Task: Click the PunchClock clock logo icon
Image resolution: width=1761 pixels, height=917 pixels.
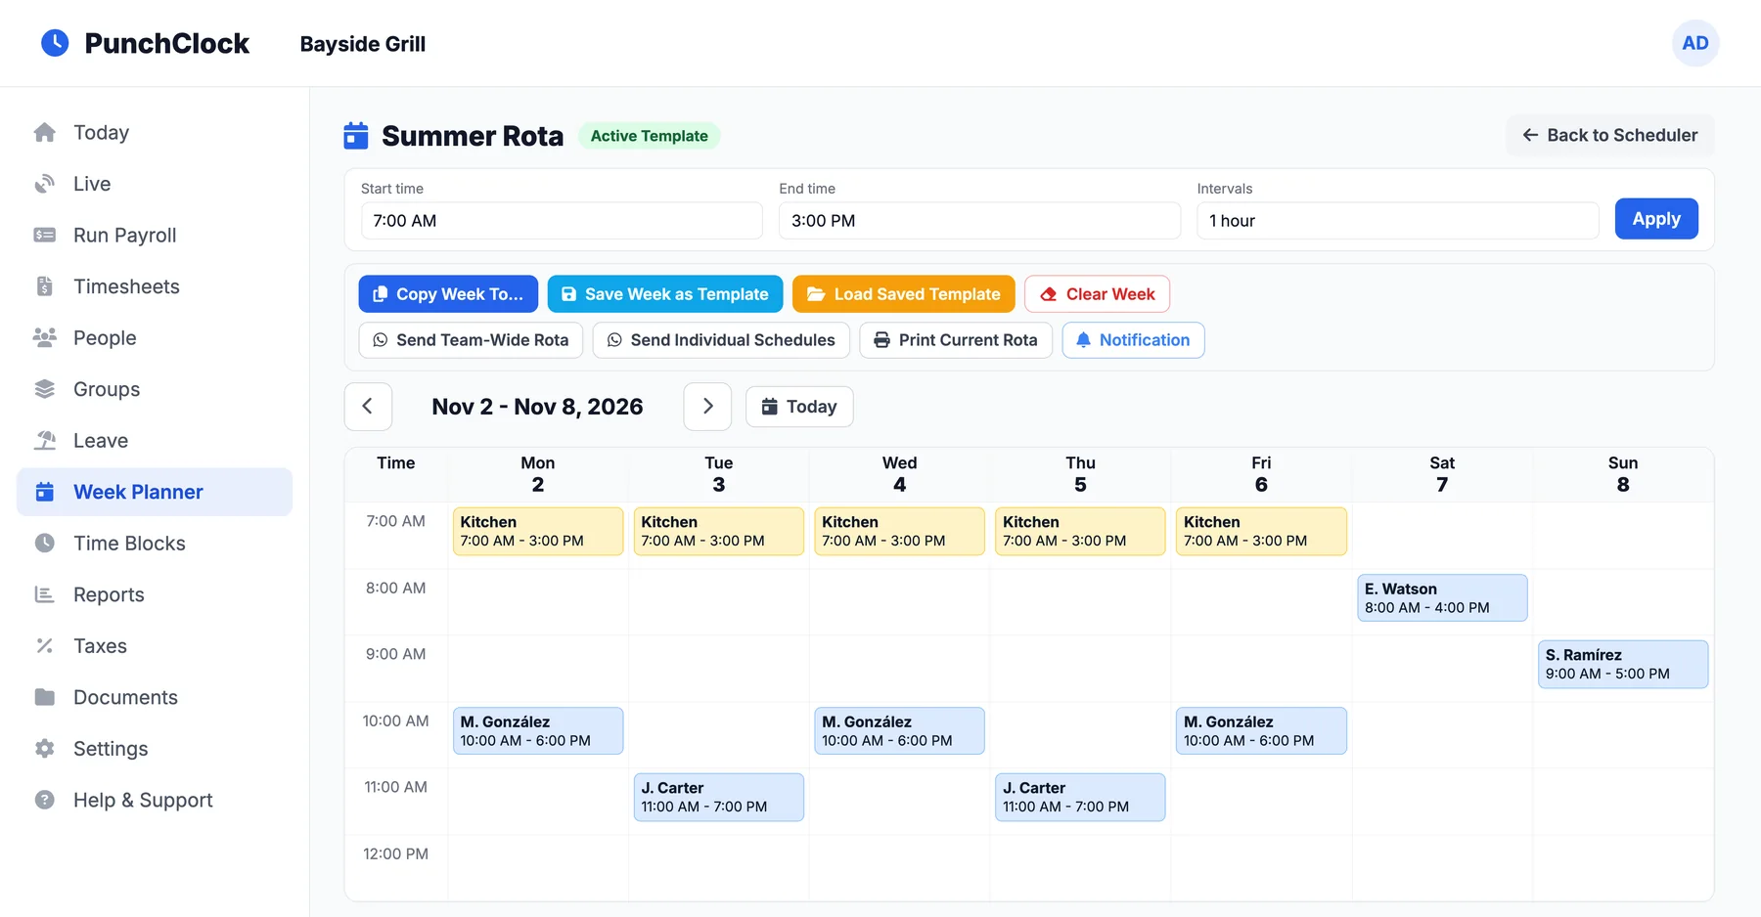Action: 55,43
